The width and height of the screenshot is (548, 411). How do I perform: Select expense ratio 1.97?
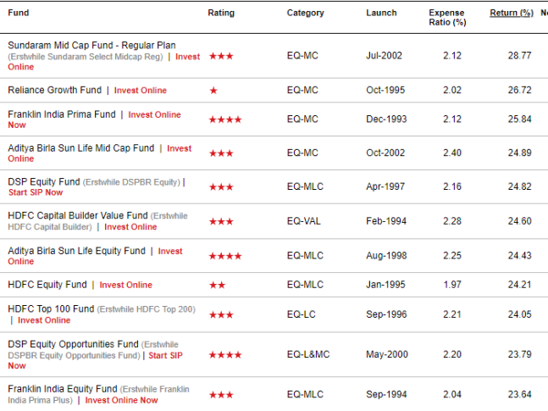[452, 285]
